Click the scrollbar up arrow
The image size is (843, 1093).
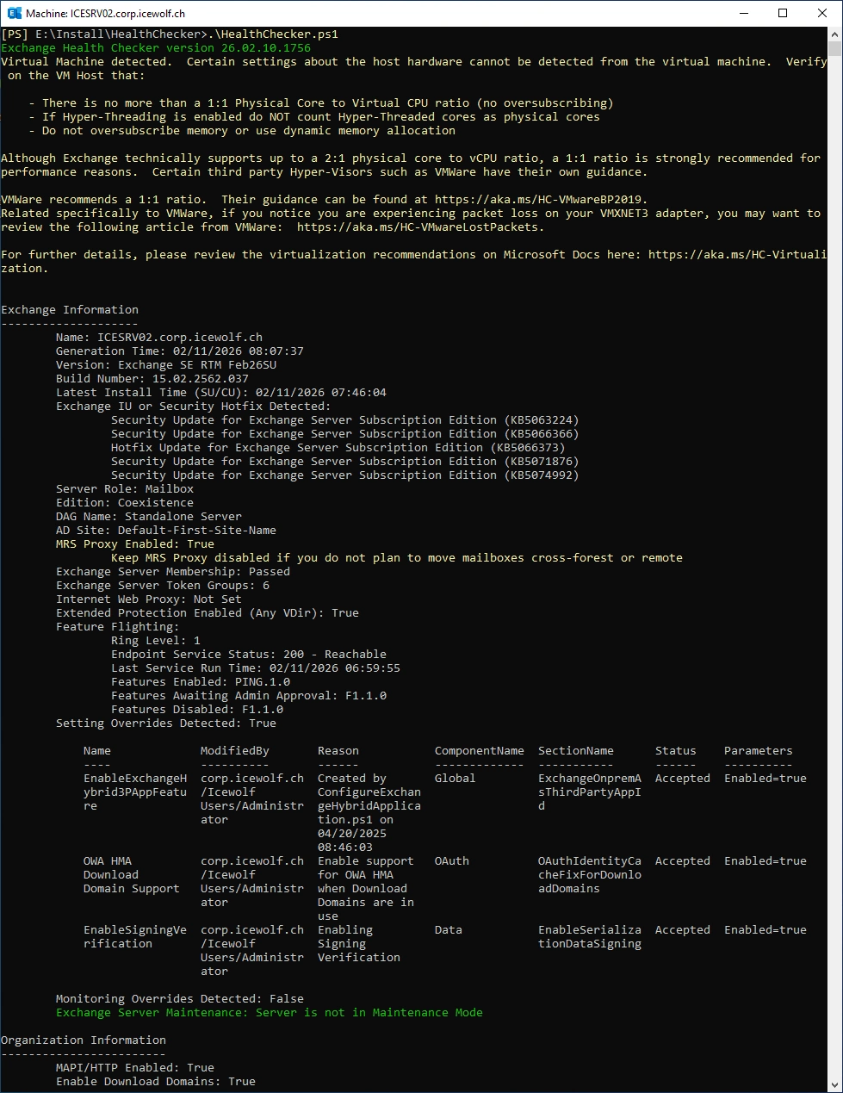(834, 34)
